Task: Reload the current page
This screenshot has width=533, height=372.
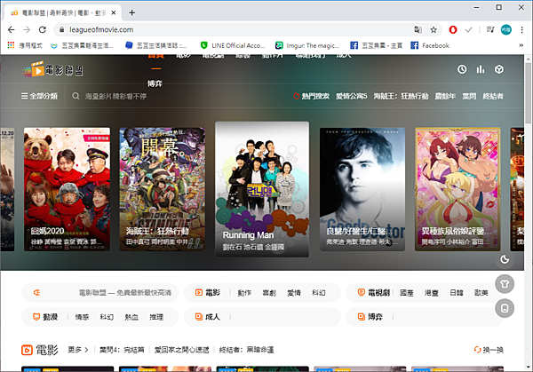Action: coord(42,30)
